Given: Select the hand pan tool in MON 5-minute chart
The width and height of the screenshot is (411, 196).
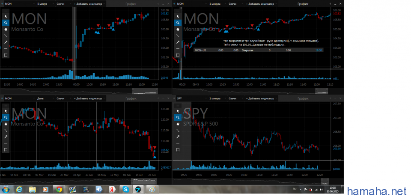Looking at the screenshot, I should [x=6, y=29].
